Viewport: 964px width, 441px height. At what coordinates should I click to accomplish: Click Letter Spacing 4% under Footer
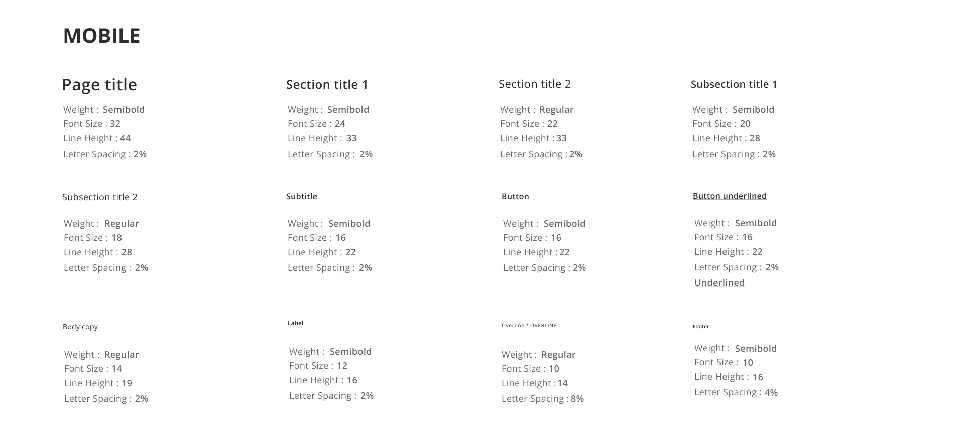[x=736, y=392]
